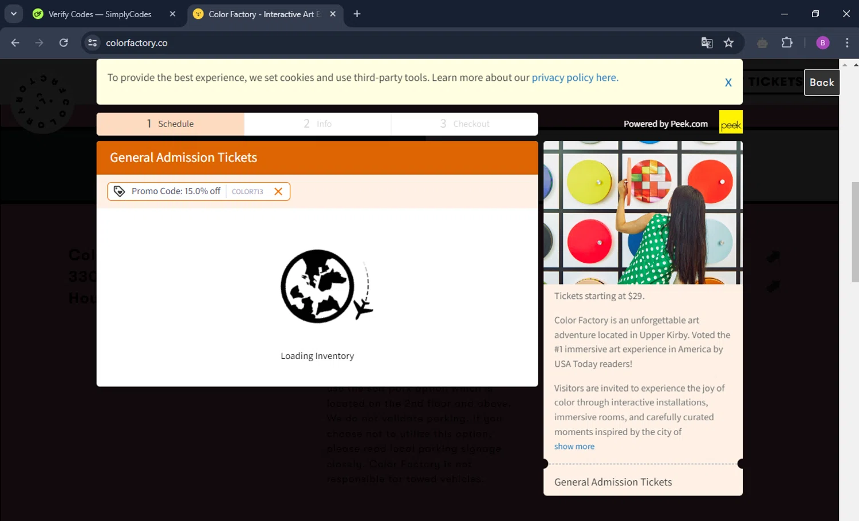Open the privacy policy here link

coord(575,77)
